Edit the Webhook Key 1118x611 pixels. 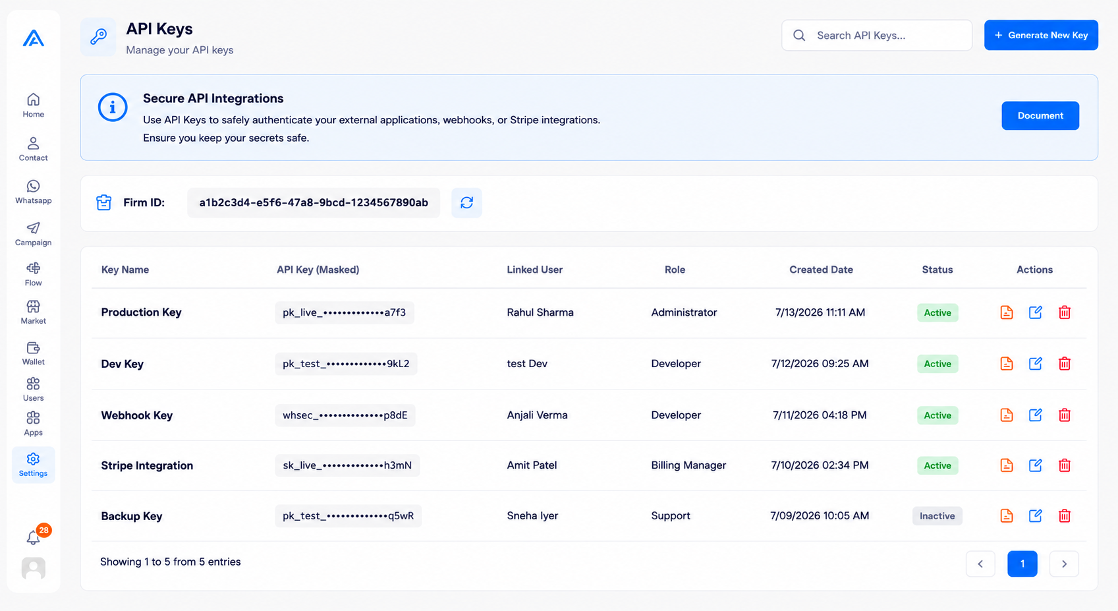click(1035, 415)
